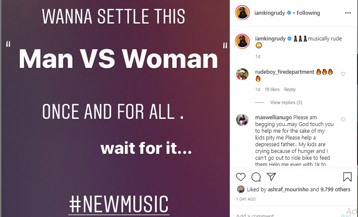View the 9,799 others who liked
The image size is (358, 217).
[336, 190]
